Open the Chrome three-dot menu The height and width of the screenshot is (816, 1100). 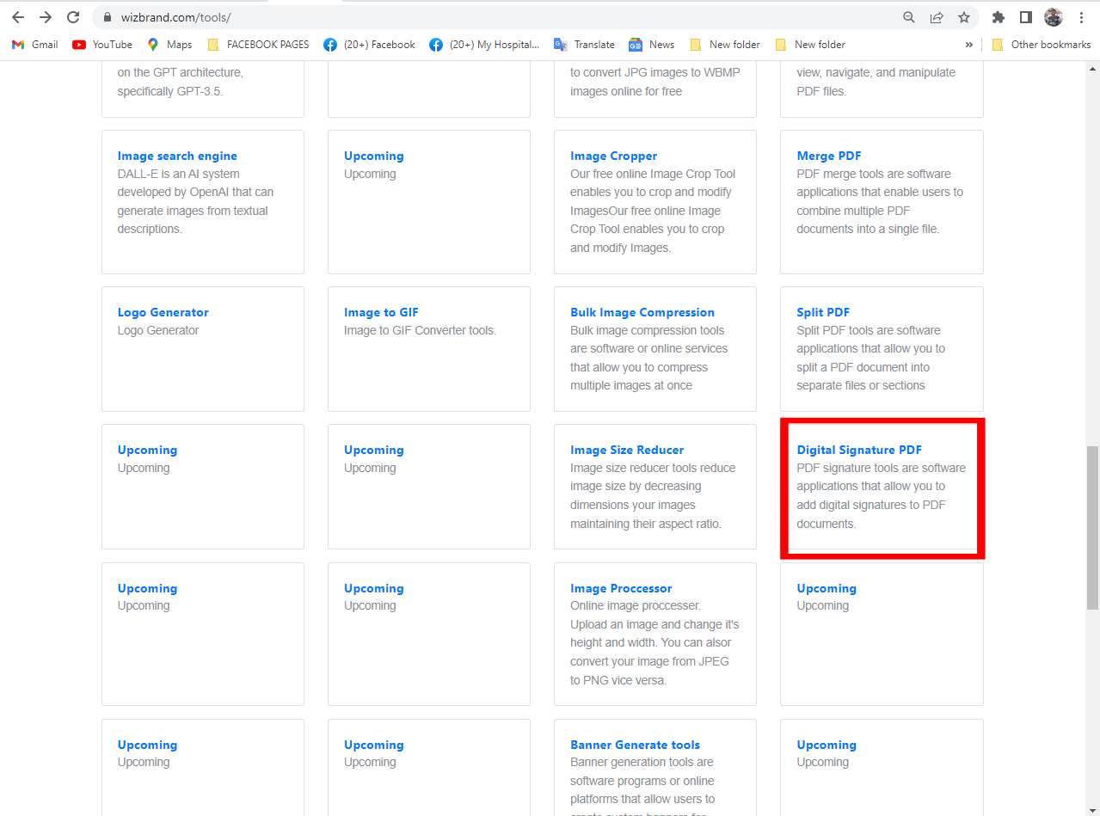(1081, 16)
